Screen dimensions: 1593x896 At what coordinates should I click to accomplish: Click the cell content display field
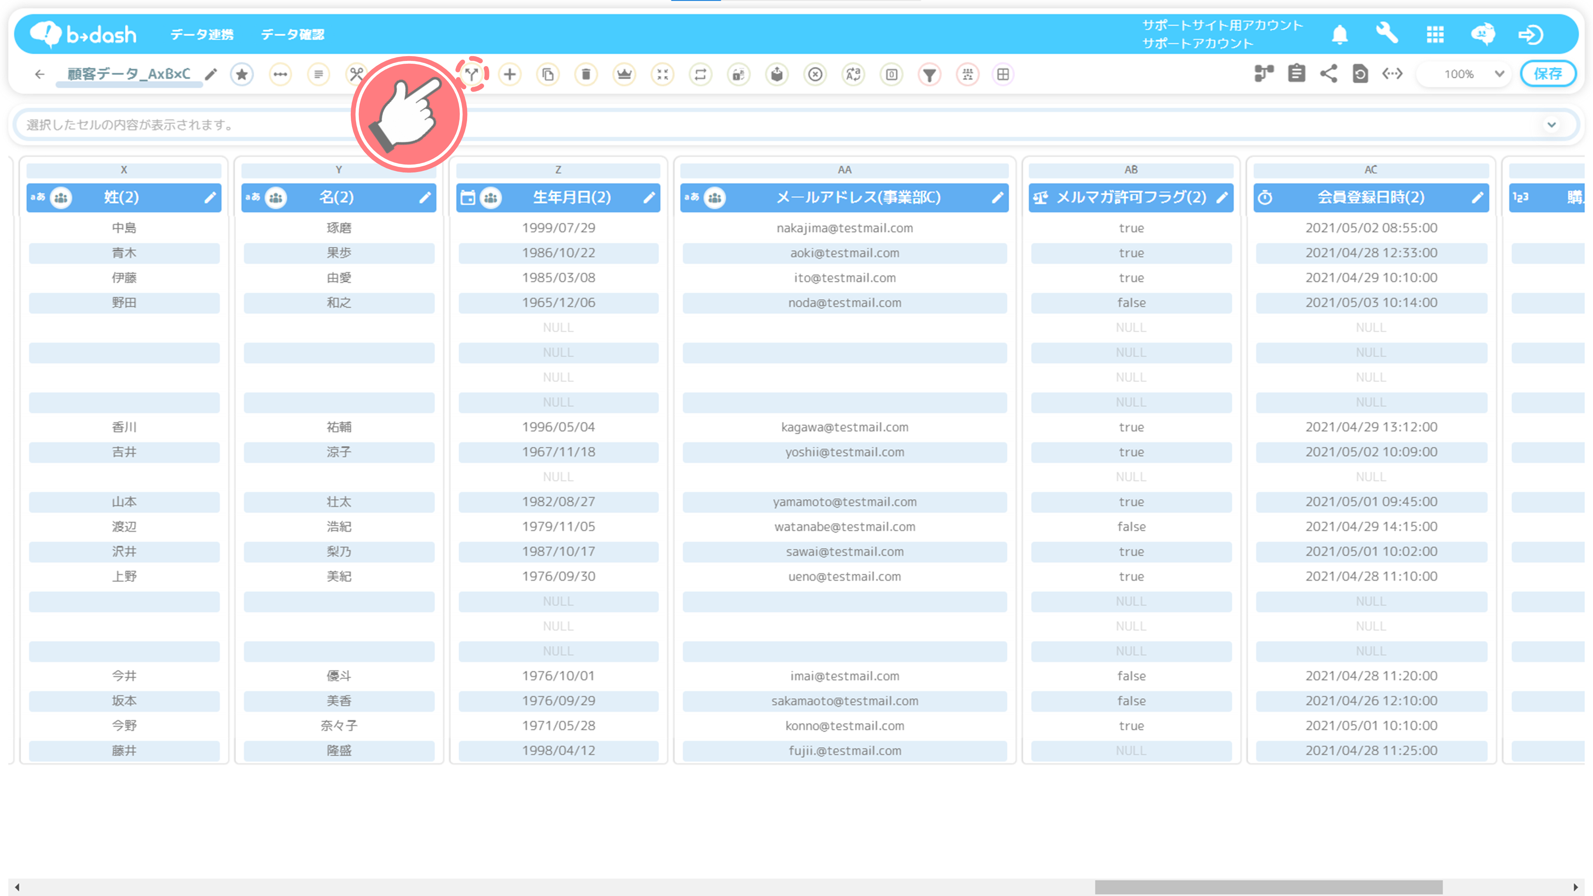tap(796, 124)
